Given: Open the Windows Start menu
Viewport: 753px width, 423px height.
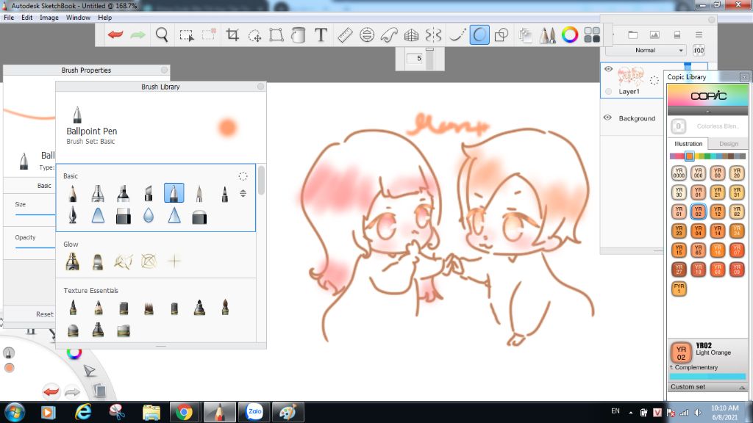Looking at the screenshot, I should click(15, 412).
